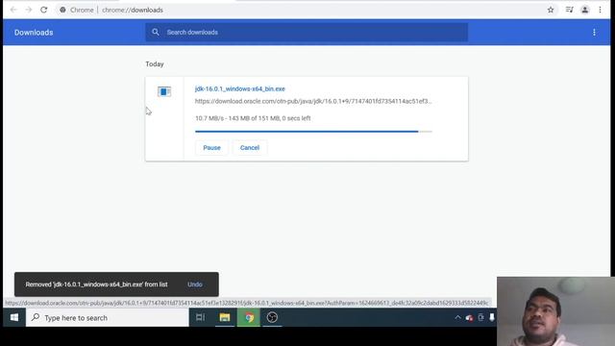Click the Chrome site info icon
The width and height of the screenshot is (615, 346).
tap(62, 10)
